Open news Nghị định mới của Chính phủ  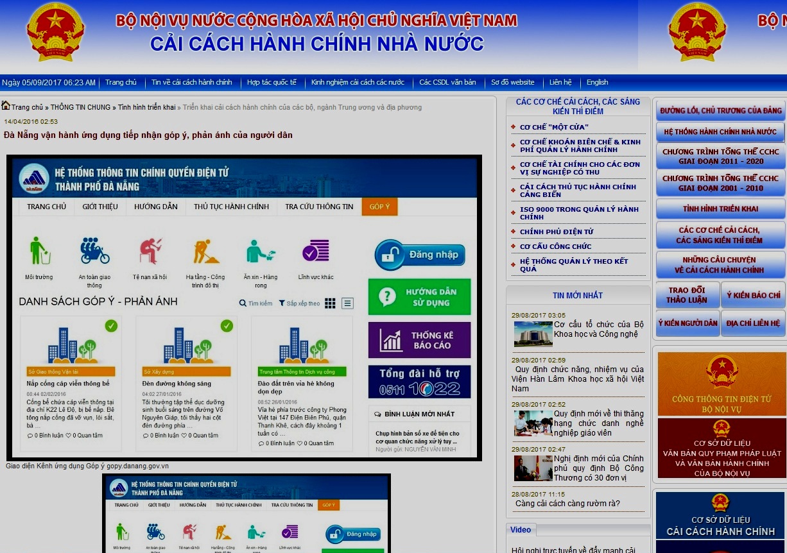[599, 468]
